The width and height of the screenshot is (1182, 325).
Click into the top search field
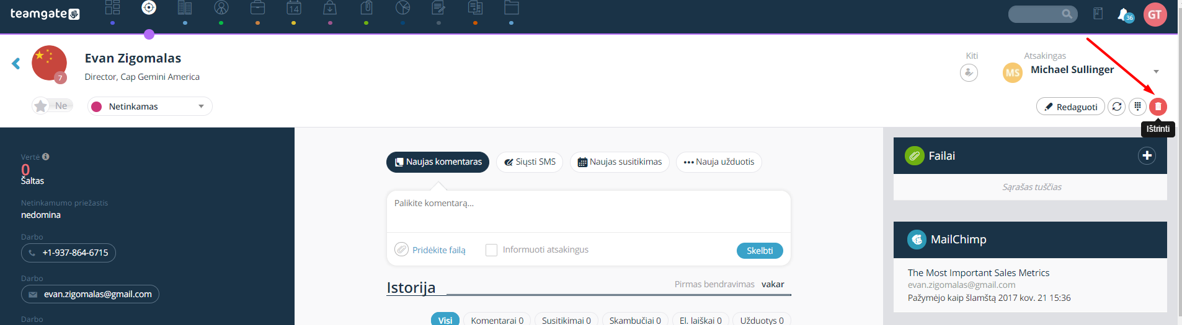[x=1042, y=14]
